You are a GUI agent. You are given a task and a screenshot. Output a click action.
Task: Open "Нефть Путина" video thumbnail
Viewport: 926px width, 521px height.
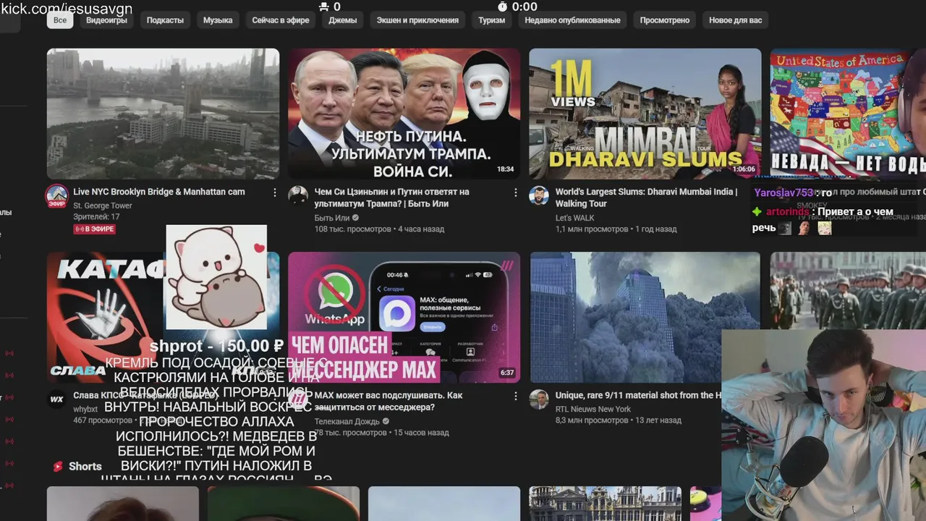coord(404,114)
